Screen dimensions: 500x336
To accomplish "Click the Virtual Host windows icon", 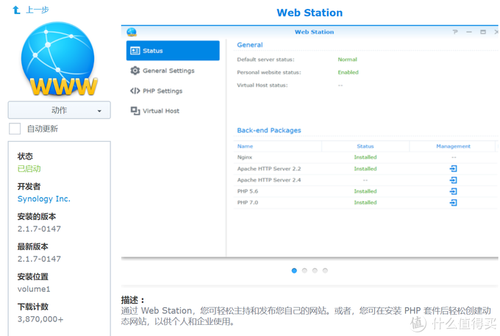I will (x=135, y=111).
